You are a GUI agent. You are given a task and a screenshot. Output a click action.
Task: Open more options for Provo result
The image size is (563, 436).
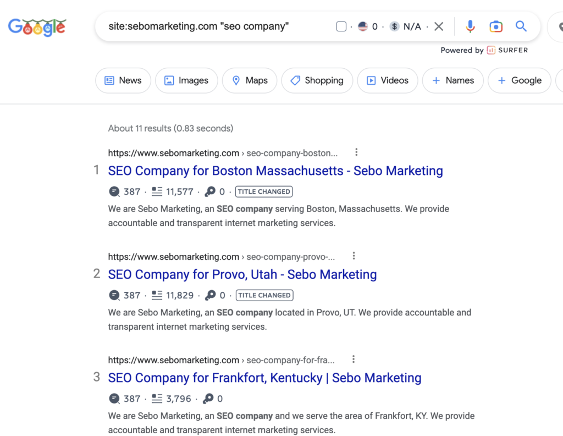(354, 256)
